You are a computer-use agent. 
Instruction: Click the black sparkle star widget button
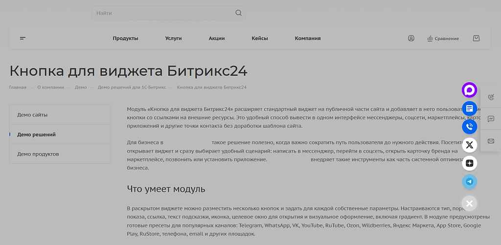tap(469, 163)
